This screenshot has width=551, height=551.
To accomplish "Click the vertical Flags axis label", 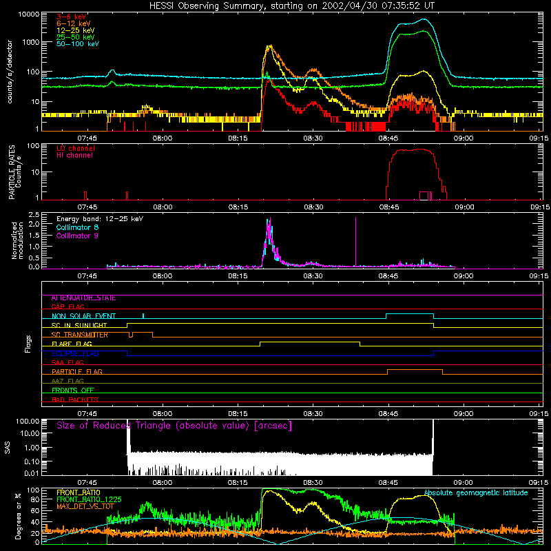I will (28, 344).
